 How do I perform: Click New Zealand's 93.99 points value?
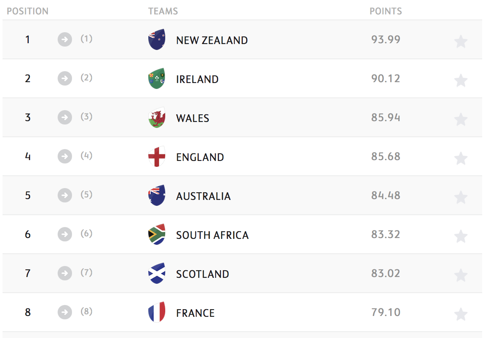pyautogui.click(x=386, y=39)
